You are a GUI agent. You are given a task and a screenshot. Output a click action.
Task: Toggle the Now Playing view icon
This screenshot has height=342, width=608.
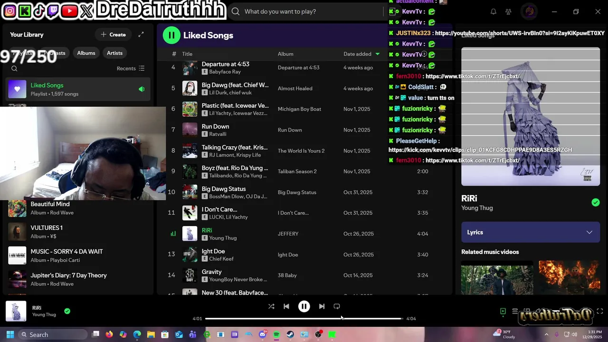[503, 312]
